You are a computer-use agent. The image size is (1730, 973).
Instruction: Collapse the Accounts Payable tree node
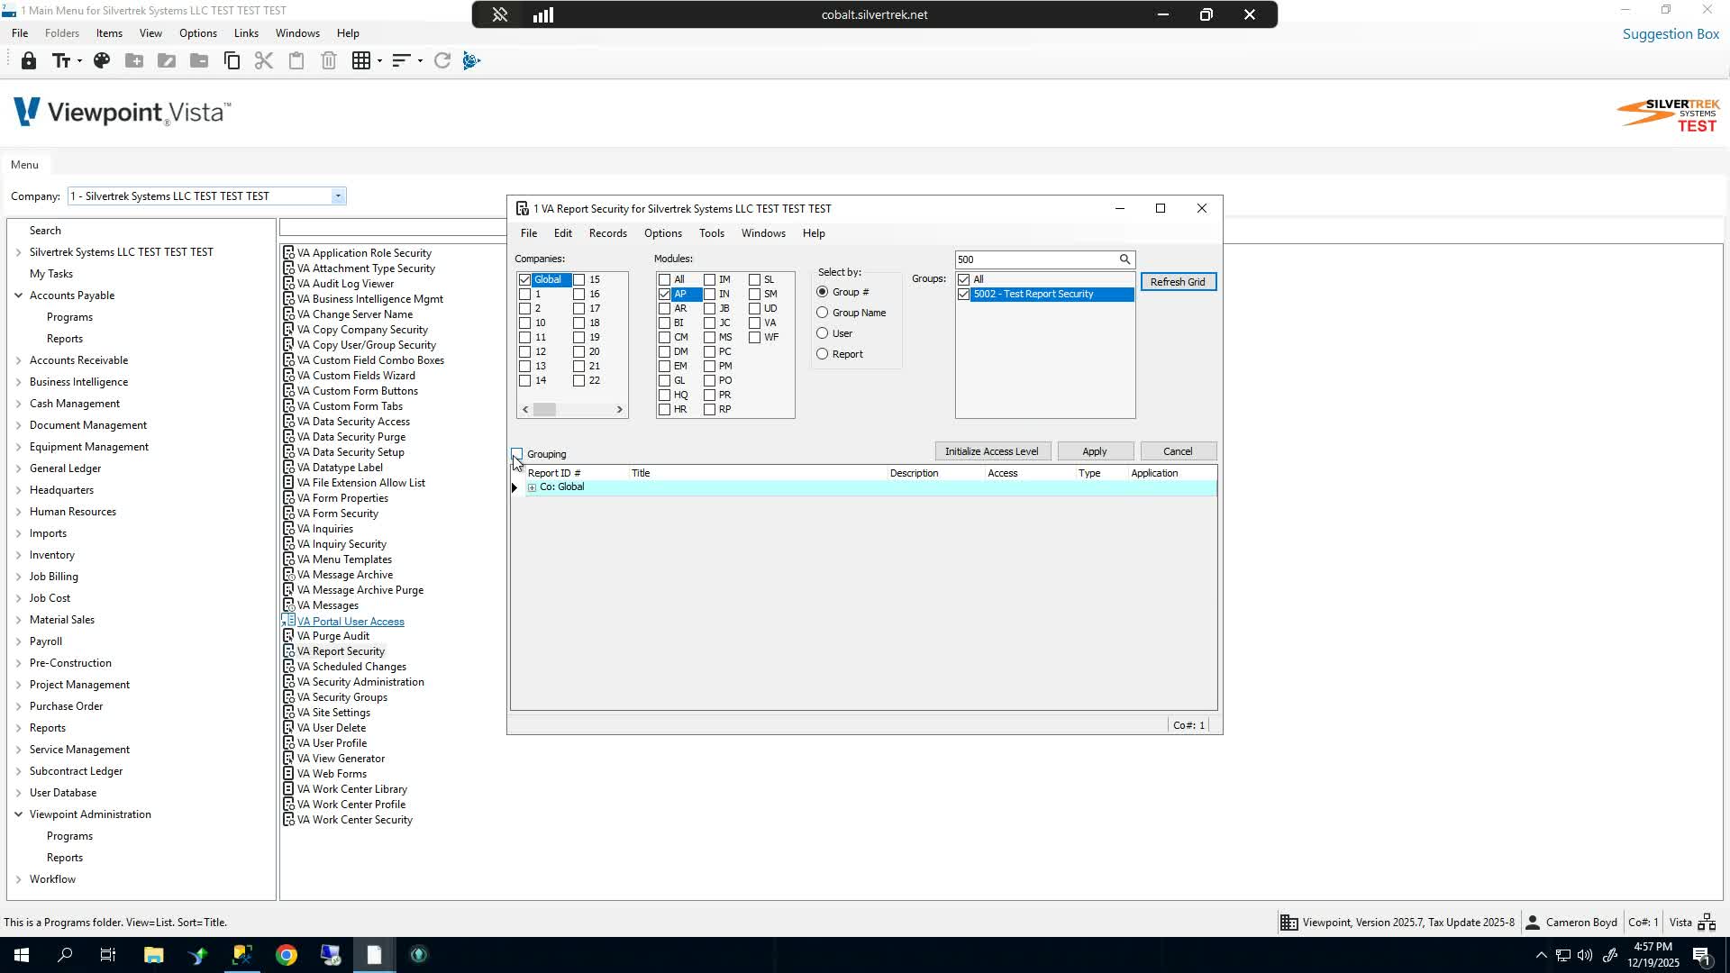point(18,296)
